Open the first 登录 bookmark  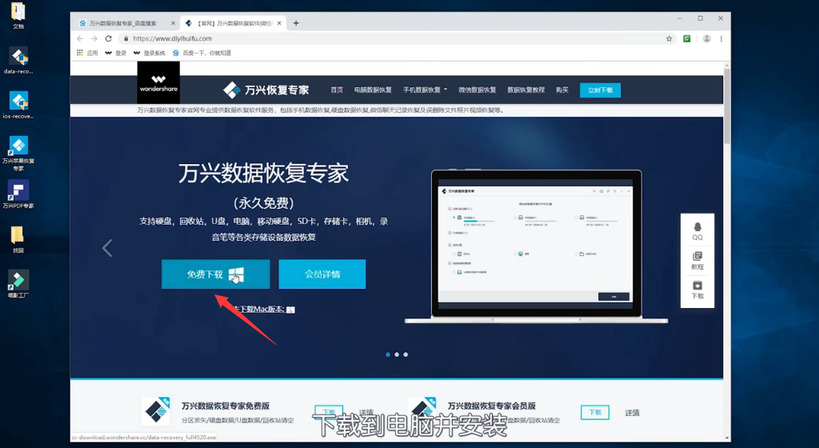[116, 53]
